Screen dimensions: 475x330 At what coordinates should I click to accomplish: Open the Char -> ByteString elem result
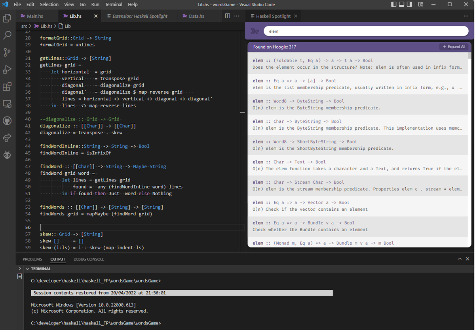point(357,124)
